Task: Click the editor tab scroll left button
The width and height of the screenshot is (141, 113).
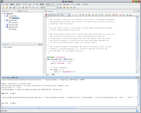Action: 134,11
